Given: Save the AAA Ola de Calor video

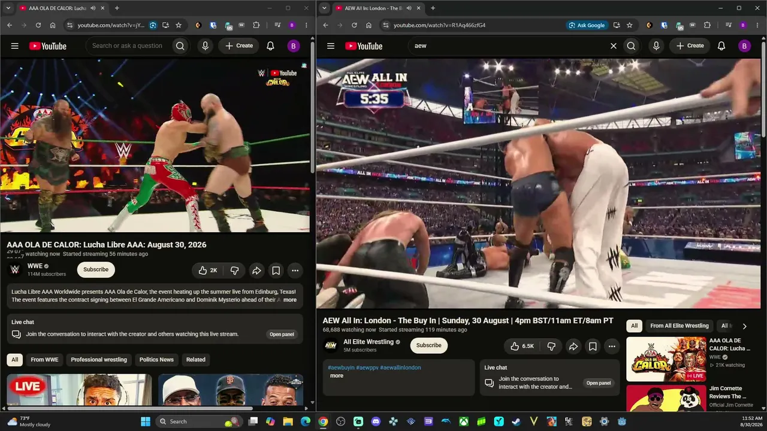Looking at the screenshot, I should (x=276, y=271).
